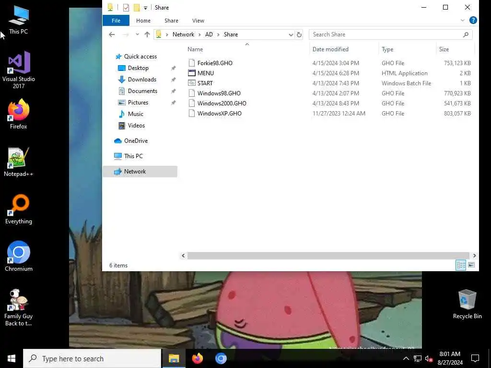This screenshot has height=368, width=491.
Task: Select Desktop in navigation pane
Action: (138, 68)
